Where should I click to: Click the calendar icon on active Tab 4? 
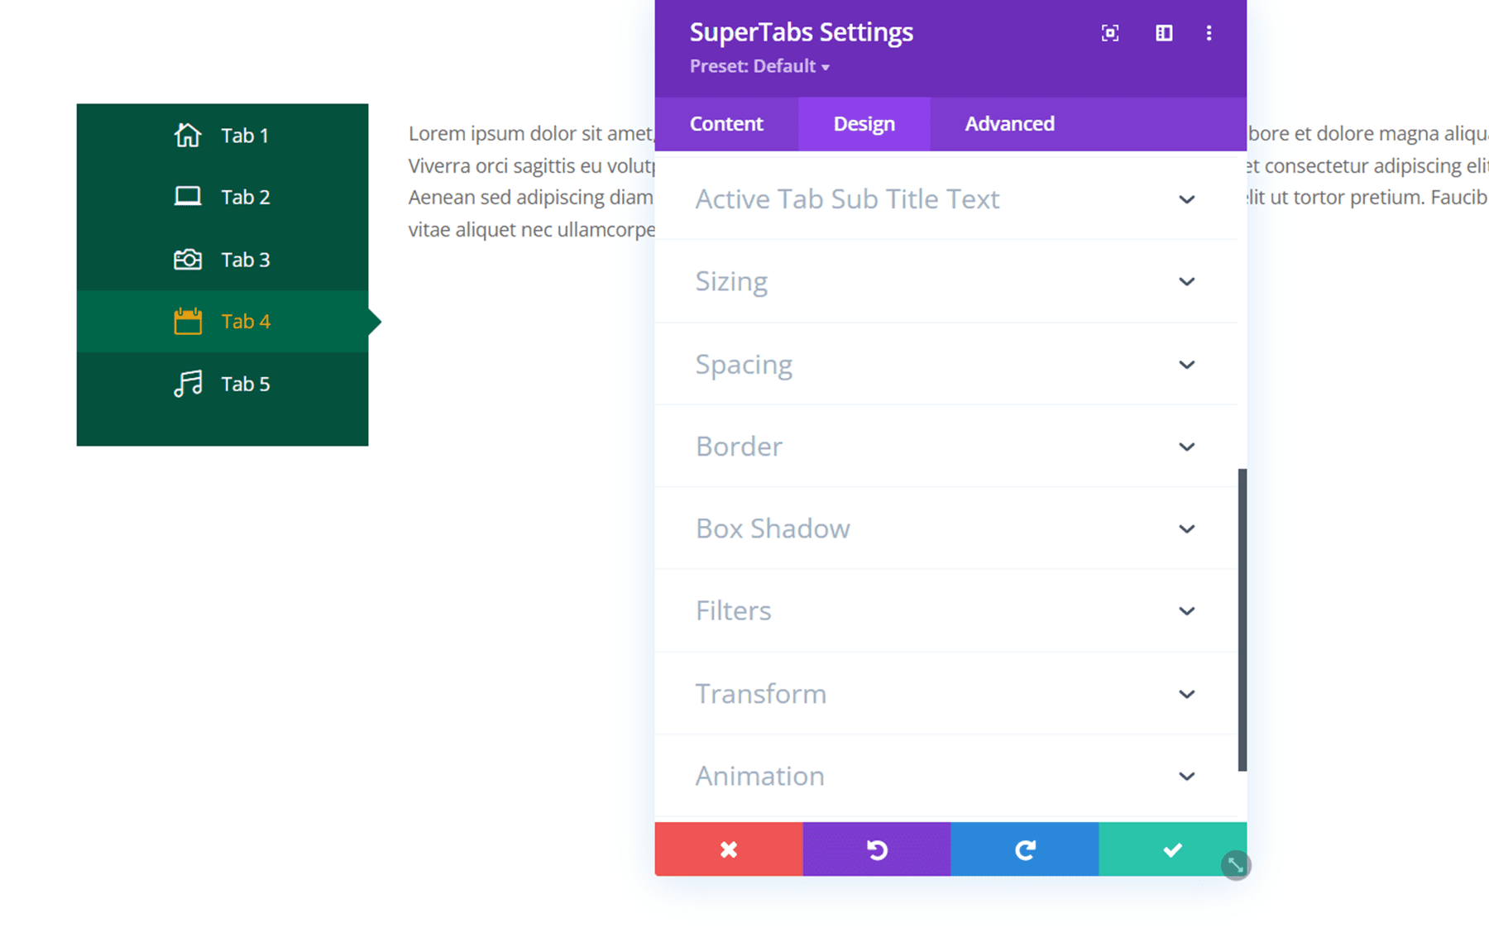click(188, 321)
